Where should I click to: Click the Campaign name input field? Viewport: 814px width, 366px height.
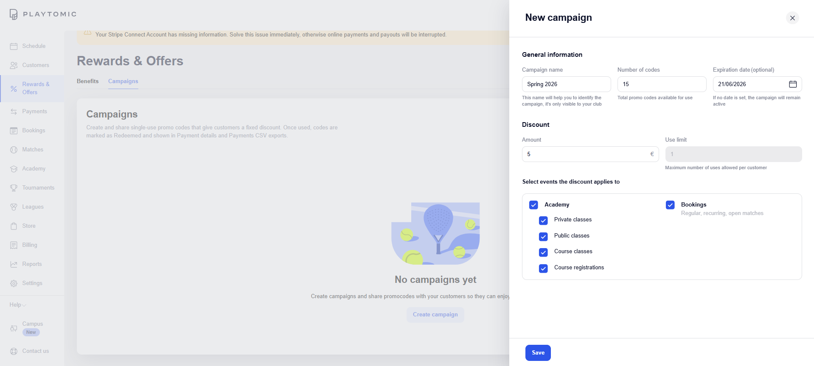coord(566,84)
